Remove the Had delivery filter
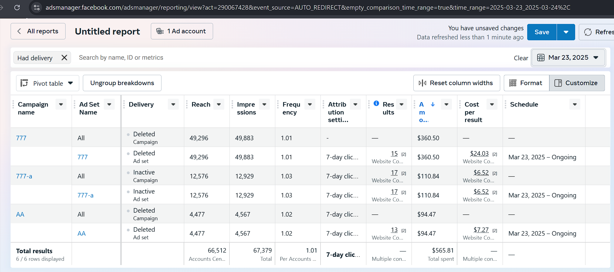Image resolution: width=614 pixels, height=272 pixels. (64, 58)
